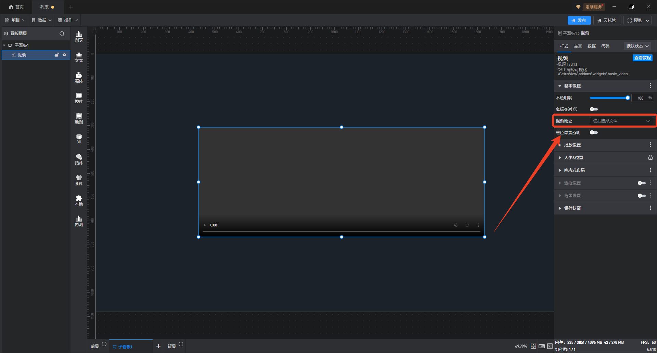Click the 查看教程 button
Image resolution: width=657 pixels, height=353 pixels.
tap(642, 58)
